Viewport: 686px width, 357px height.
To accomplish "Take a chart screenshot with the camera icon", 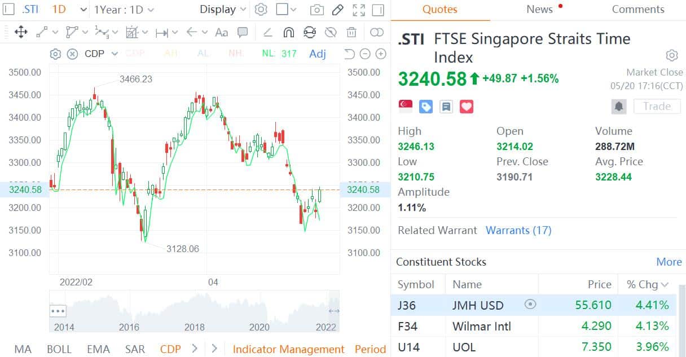I will click(317, 10).
